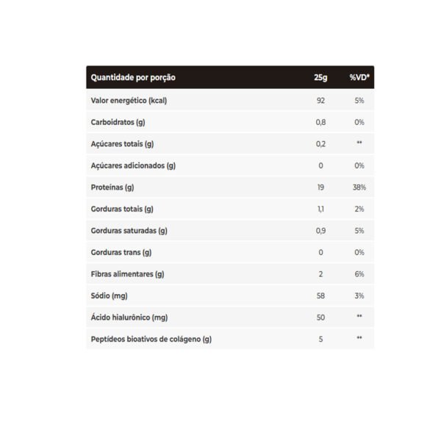Click the %VD* column header
The height and width of the screenshot is (441, 441).
(x=359, y=77)
